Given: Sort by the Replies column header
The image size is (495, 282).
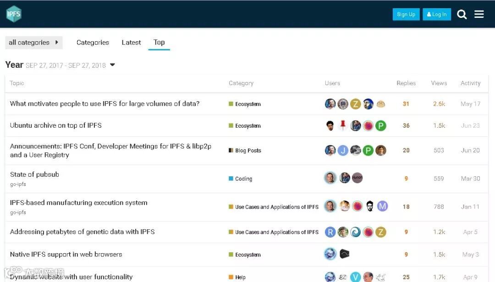Looking at the screenshot, I should pos(406,83).
